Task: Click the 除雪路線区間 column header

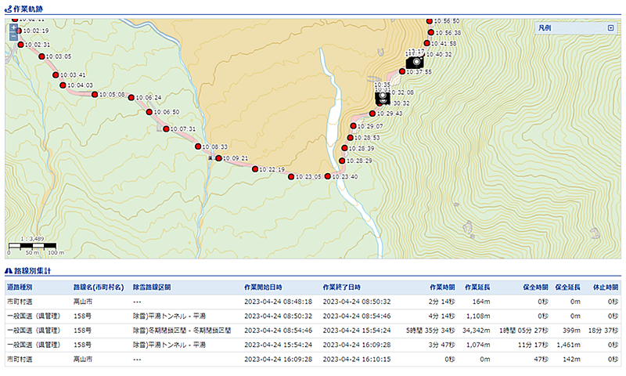Action: [x=152, y=287]
